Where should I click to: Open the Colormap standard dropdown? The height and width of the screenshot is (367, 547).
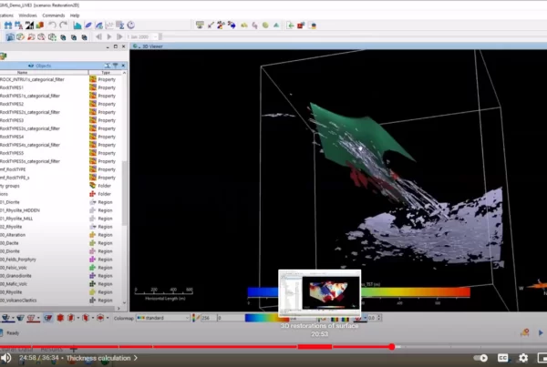pos(163,318)
